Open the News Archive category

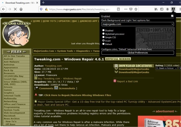tap(12, 119)
